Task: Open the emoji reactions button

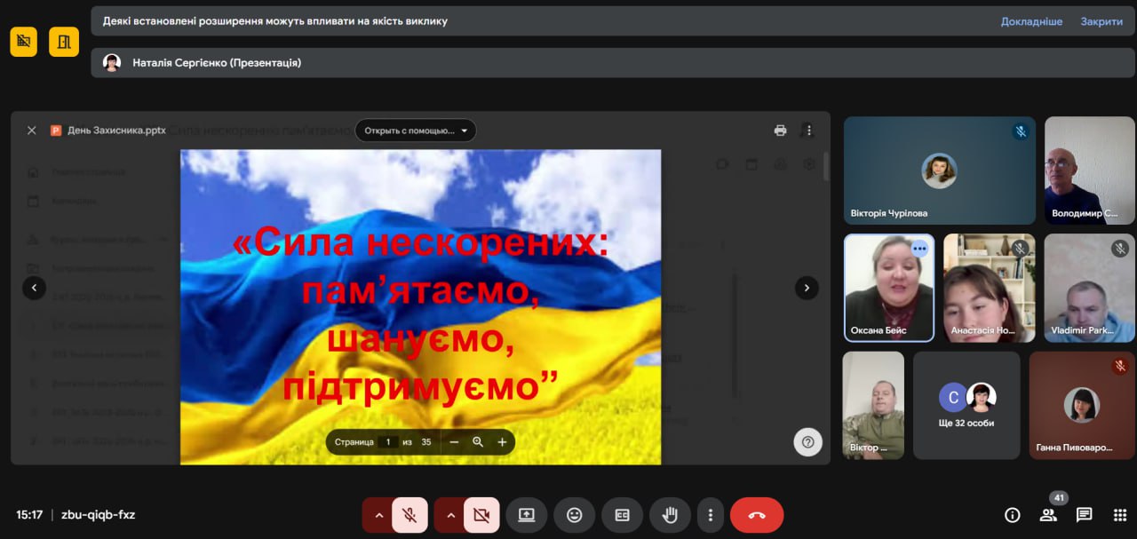Action: coord(575,515)
